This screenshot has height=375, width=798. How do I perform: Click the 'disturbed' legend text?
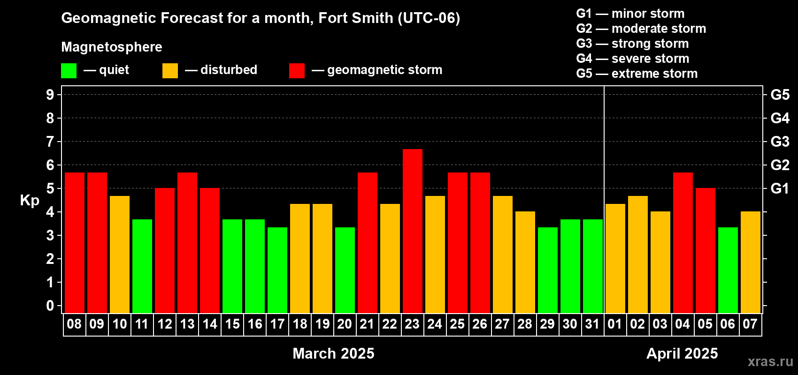point(229,70)
